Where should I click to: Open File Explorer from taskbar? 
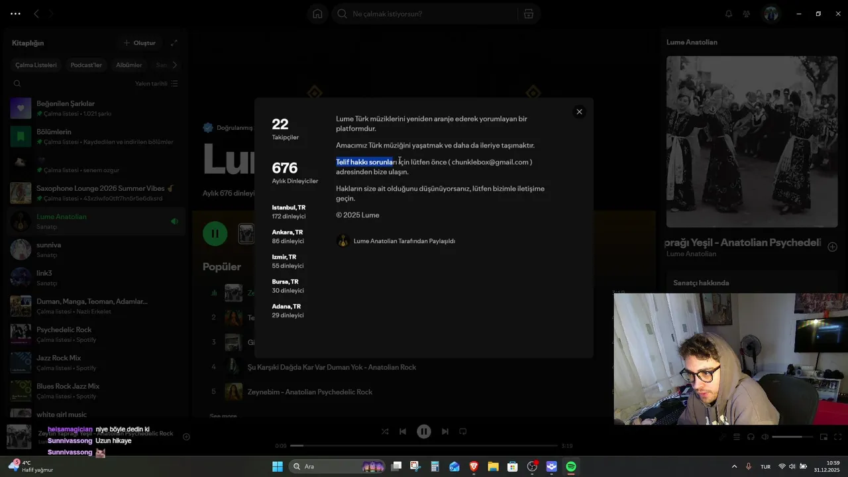(x=493, y=466)
